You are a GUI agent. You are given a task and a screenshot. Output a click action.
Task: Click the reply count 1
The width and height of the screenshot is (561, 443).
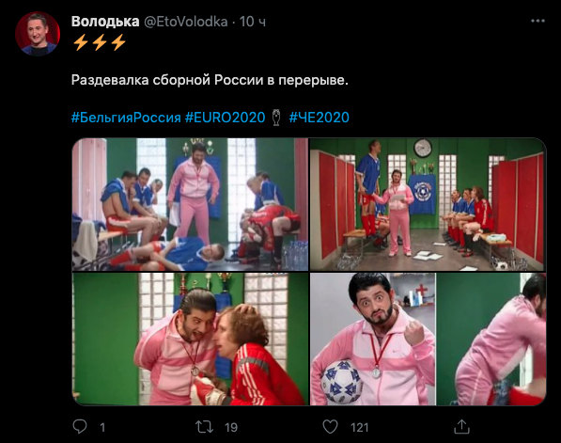102,427
